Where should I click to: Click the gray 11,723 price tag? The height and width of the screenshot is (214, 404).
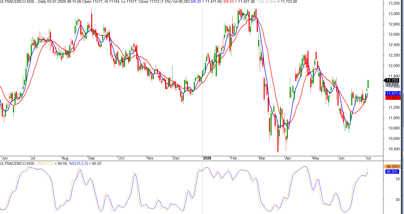tap(392, 85)
